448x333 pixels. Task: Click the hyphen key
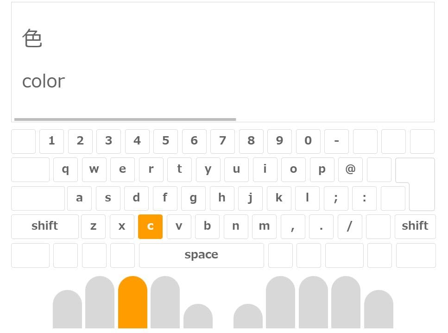(x=336, y=141)
